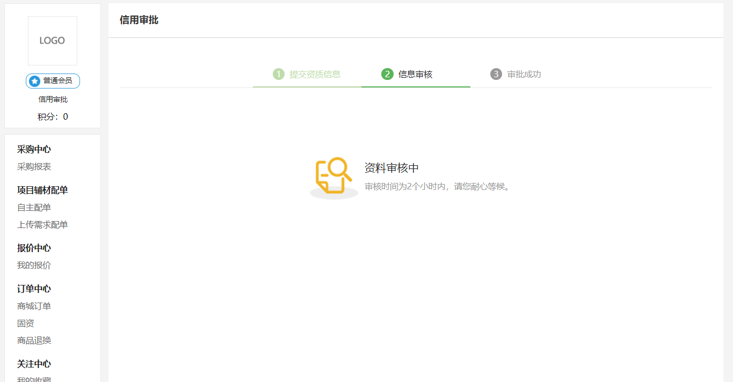The width and height of the screenshot is (733, 382).
Task: Click the blue star member badge icon
Action: click(35, 81)
